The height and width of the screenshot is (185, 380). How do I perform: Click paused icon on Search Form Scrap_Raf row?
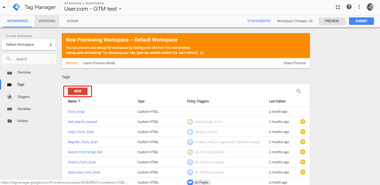click(x=303, y=152)
